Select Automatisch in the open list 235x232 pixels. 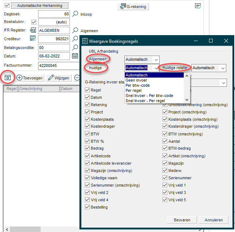click(x=154, y=75)
